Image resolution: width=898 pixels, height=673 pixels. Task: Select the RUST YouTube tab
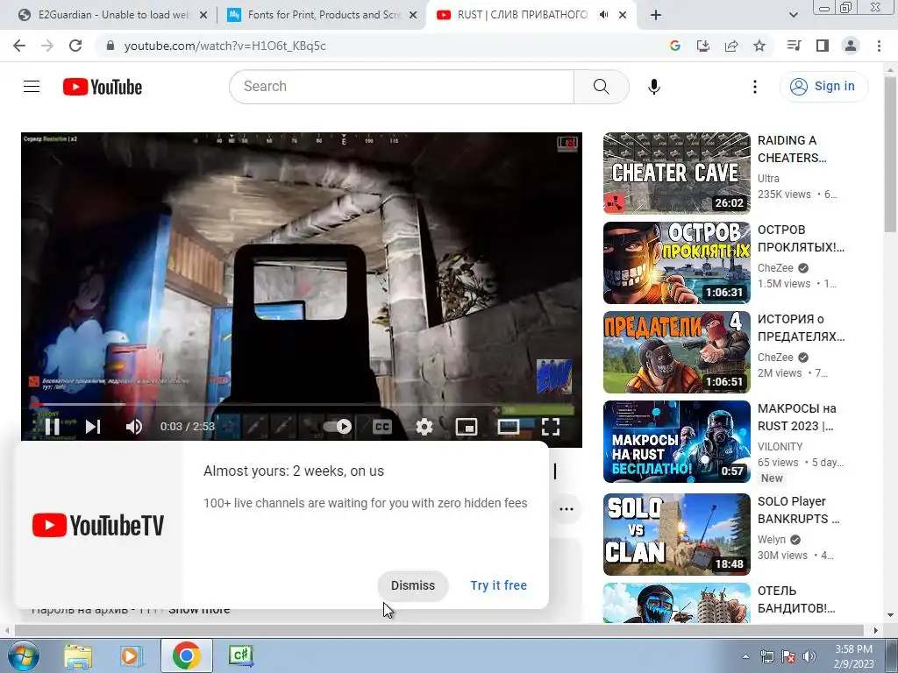[521, 15]
